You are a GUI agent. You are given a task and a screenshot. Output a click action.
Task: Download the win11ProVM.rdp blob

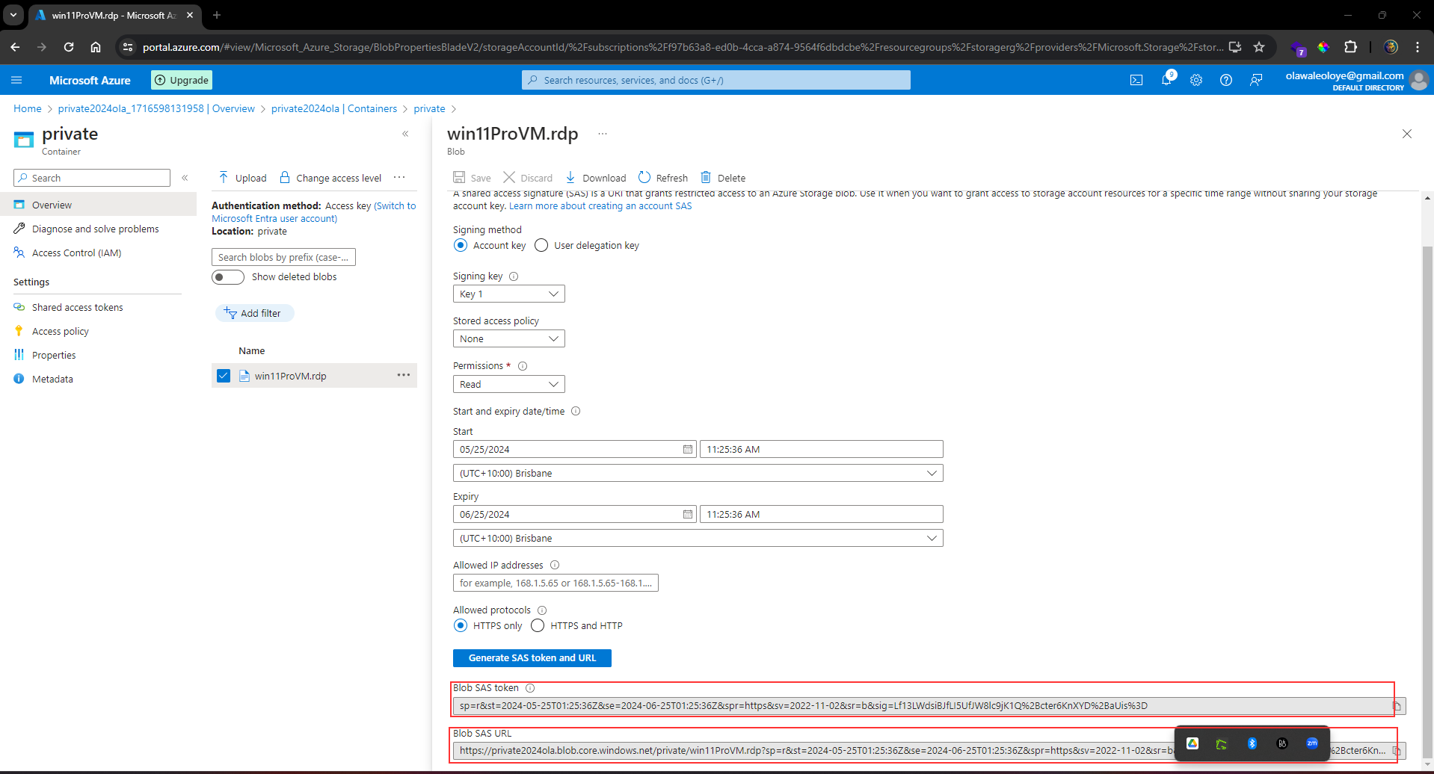pyautogui.click(x=596, y=178)
